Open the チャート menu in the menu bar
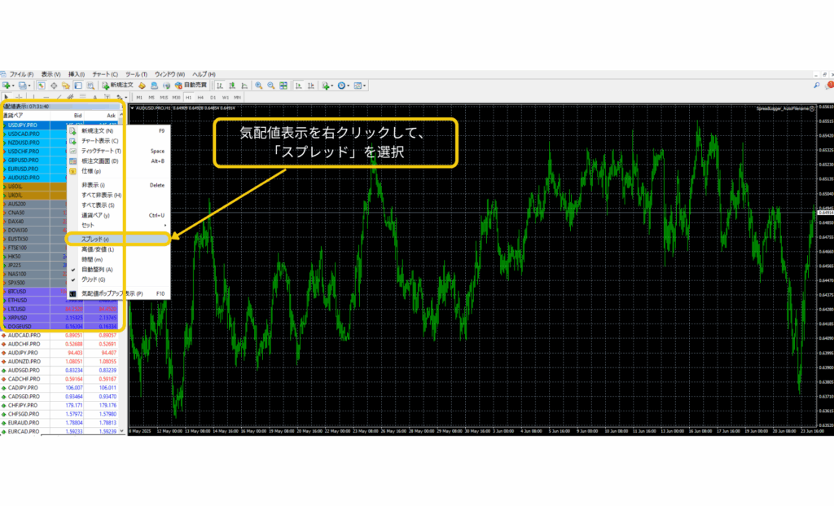The image size is (834, 506). [105, 74]
